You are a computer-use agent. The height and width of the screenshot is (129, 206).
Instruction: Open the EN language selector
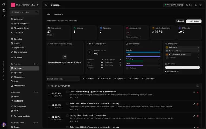[189, 5]
